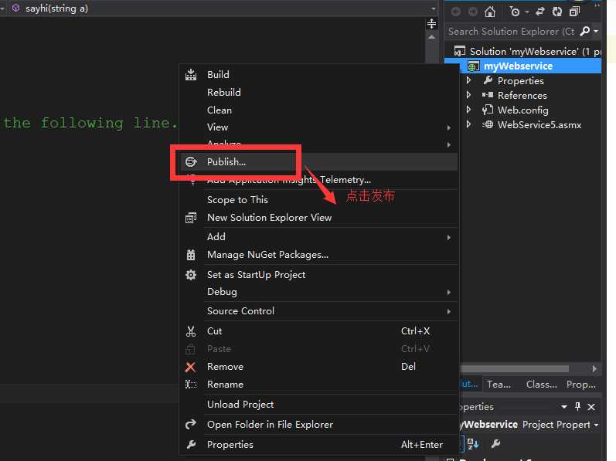Expand the Properties tree node
616x461 pixels.
pyautogui.click(x=468, y=80)
